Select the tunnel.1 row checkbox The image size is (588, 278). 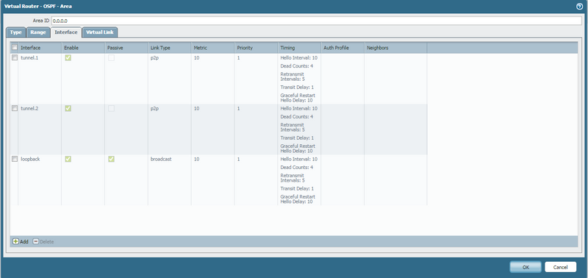(14, 58)
